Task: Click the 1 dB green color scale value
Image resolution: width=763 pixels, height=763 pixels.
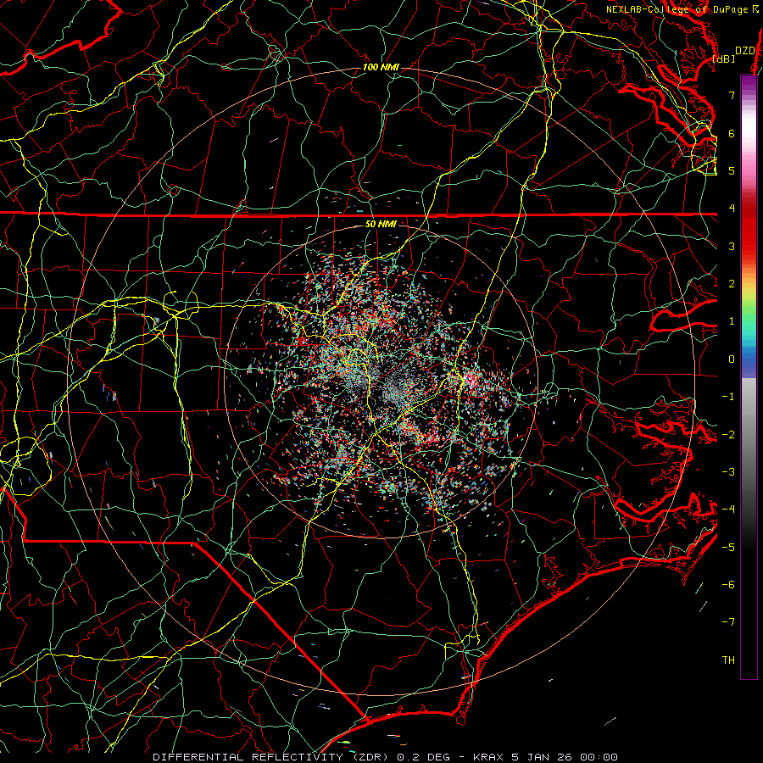Action: pos(732,321)
